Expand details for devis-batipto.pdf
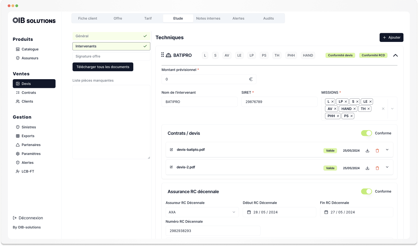The image size is (418, 246). click(387, 150)
